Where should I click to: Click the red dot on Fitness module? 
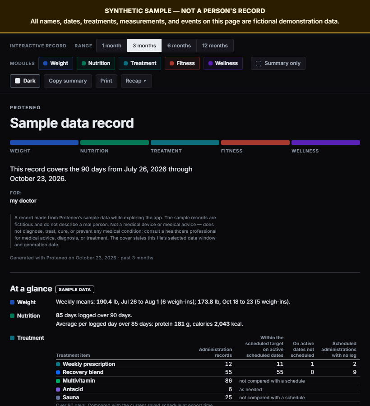click(x=171, y=64)
